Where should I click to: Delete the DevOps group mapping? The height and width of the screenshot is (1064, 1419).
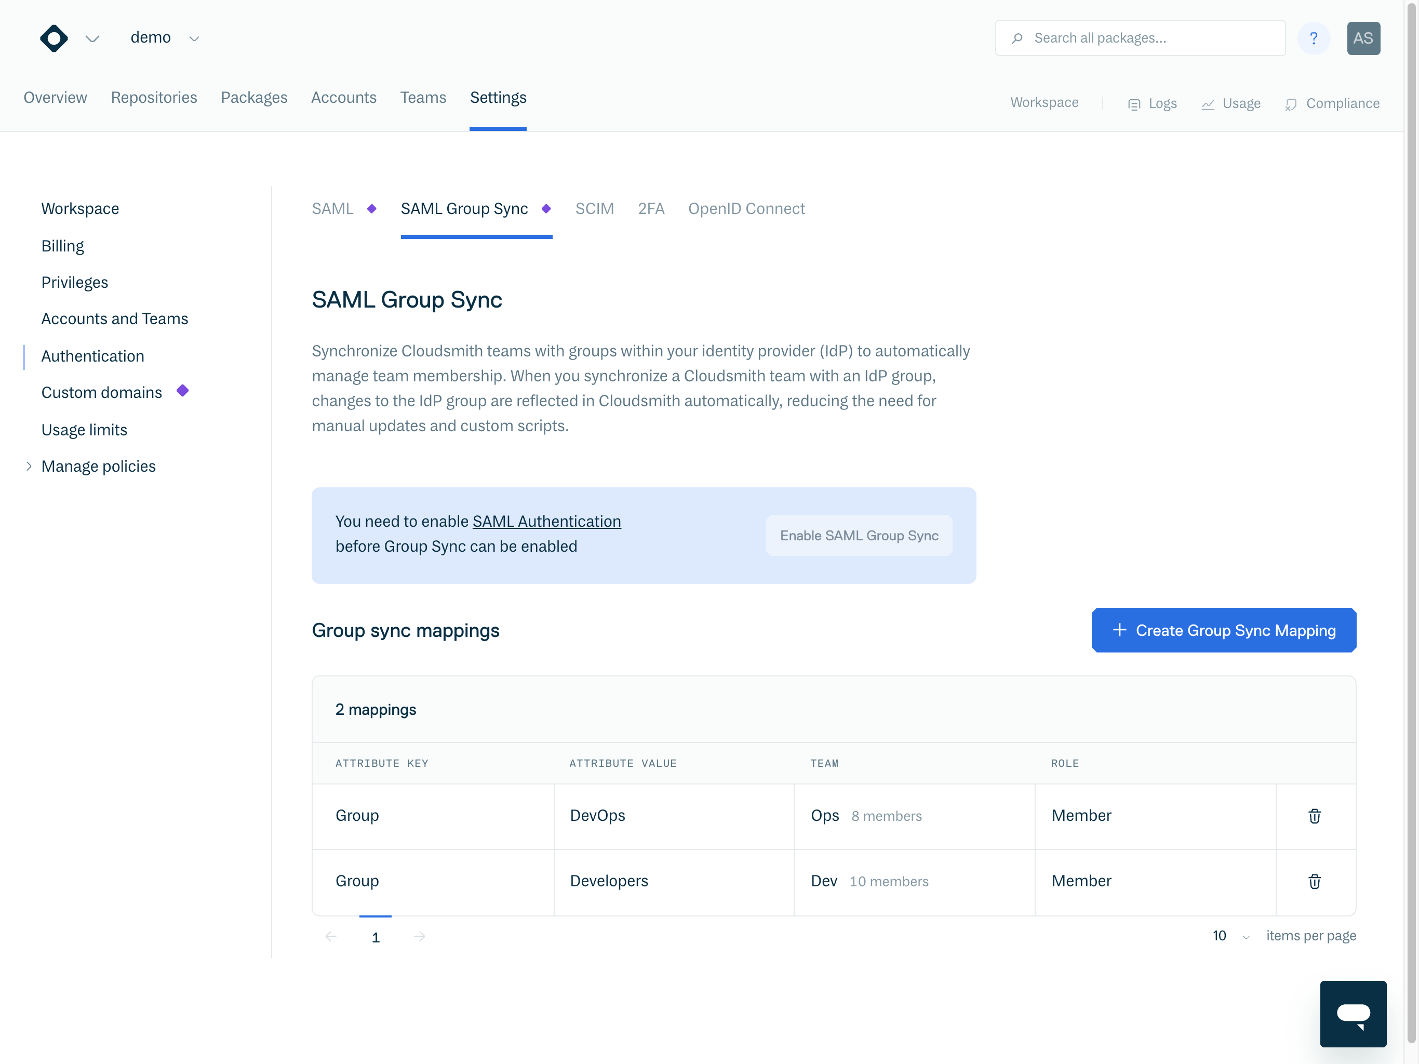pyautogui.click(x=1314, y=816)
